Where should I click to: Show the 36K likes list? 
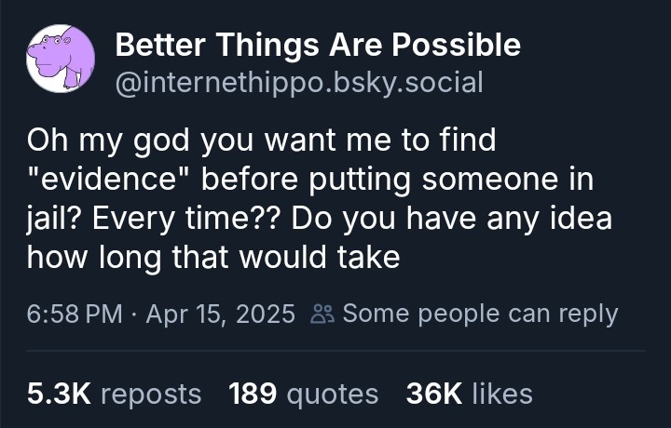coord(469,394)
